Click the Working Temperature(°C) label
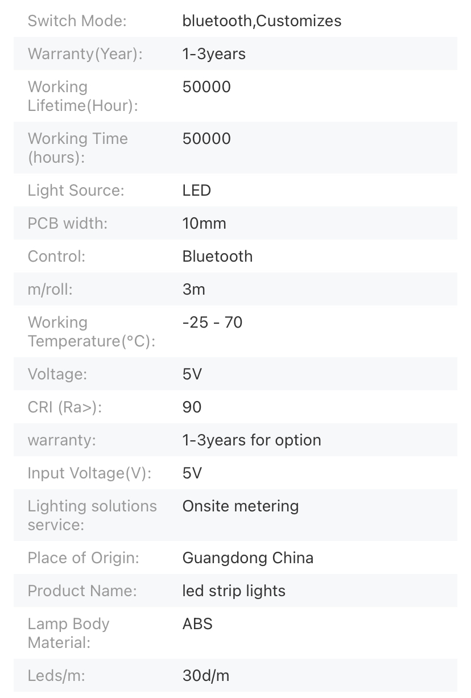 pos(92,332)
